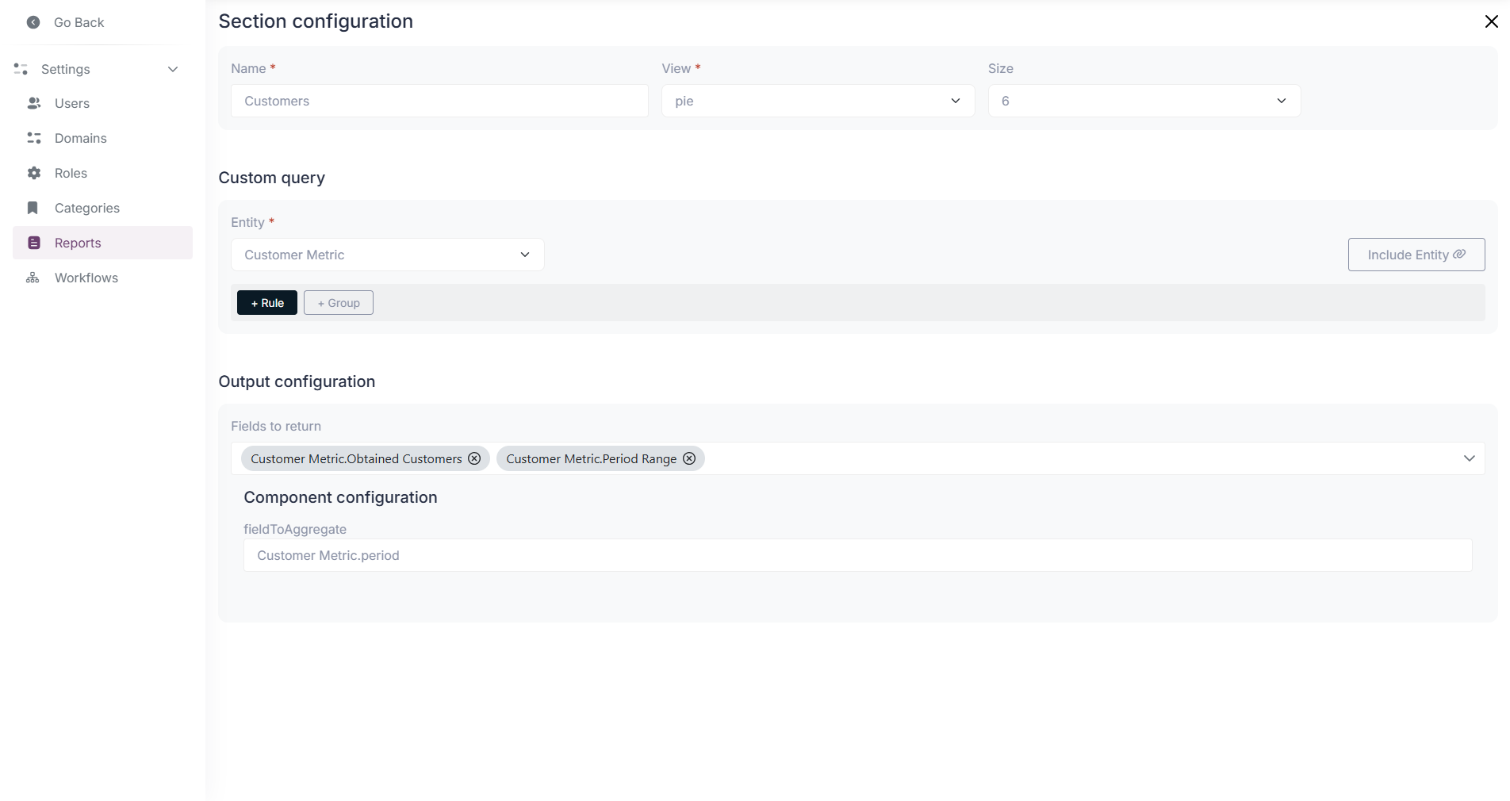
Task: Click the Domains icon in sidebar
Action: [x=34, y=138]
